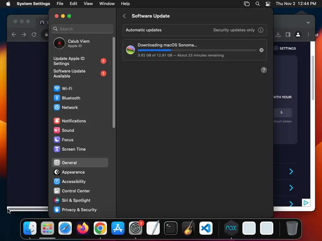
Task: Click the macOS Sonoma download progress bar
Action: point(197,50)
